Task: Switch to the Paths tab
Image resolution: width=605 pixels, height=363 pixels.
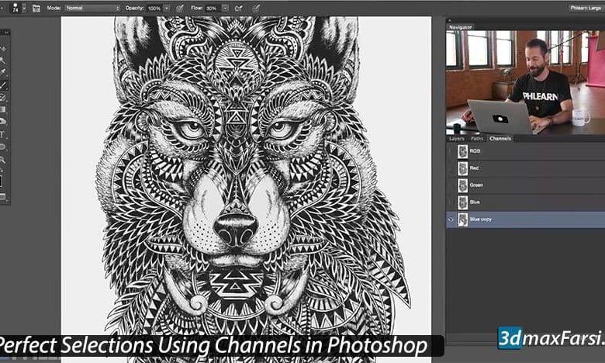Action: (x=477, y=139)
